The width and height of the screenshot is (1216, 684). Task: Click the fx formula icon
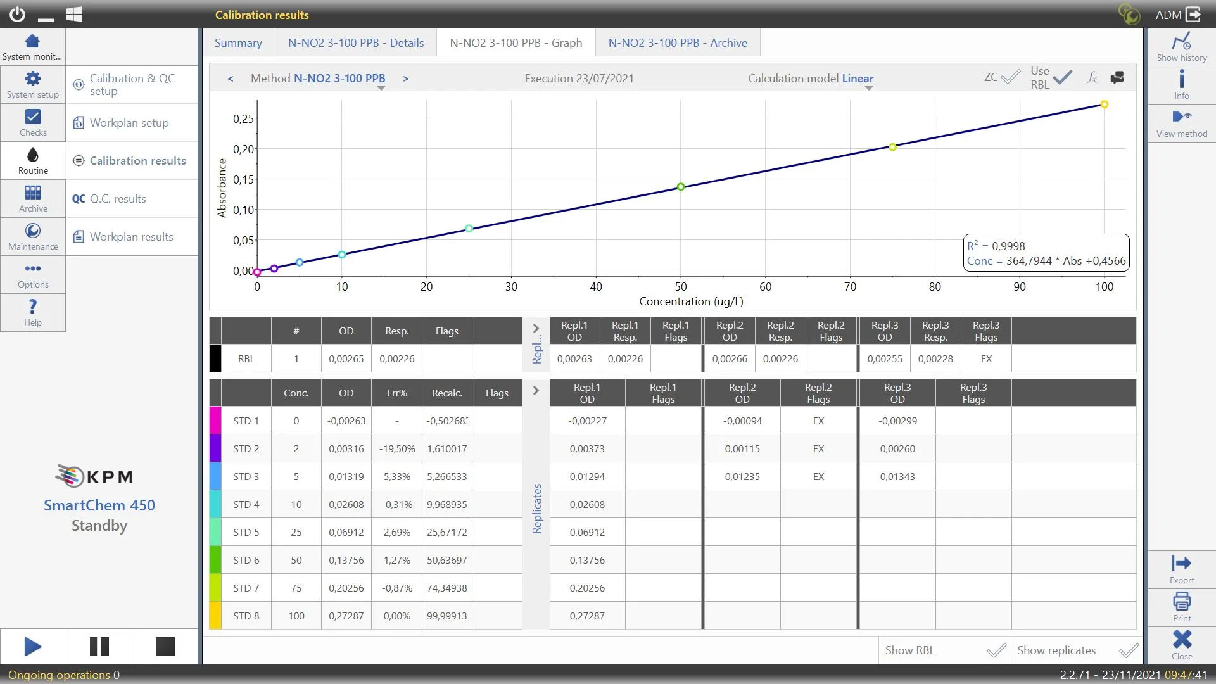pyautogui.click(x=1092, y=77)
